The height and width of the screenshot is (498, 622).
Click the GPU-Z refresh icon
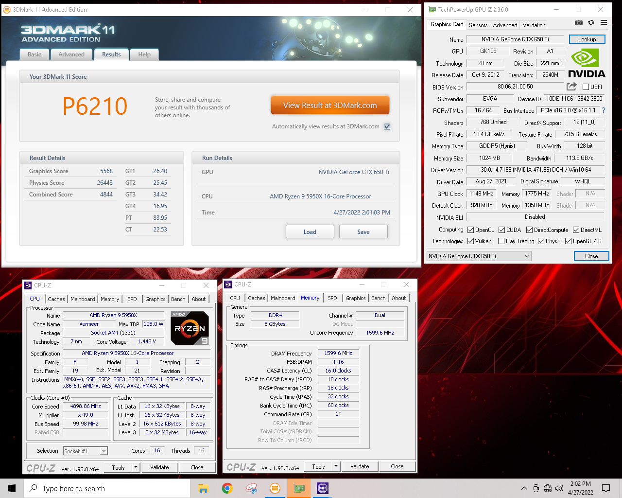[x=591, y=22]
